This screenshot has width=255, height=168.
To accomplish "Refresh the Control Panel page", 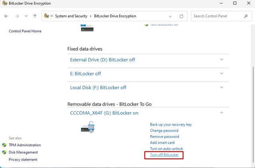I will tap(181, 16).
